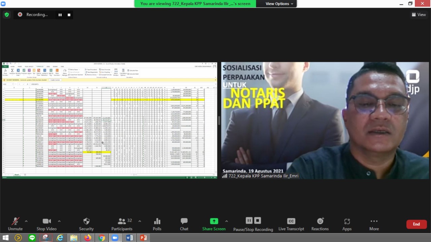Open the Participants panel

pos(122,224)
